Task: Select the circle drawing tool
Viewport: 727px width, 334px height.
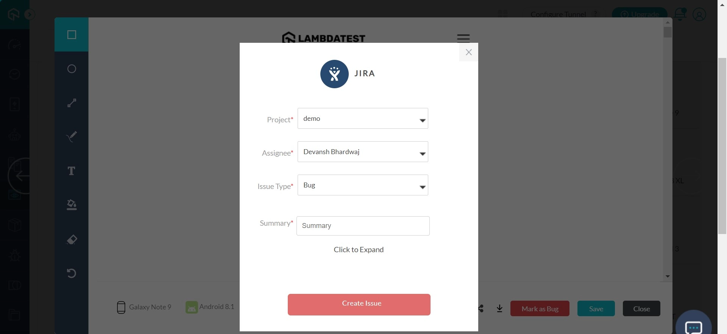Action: 72,69
